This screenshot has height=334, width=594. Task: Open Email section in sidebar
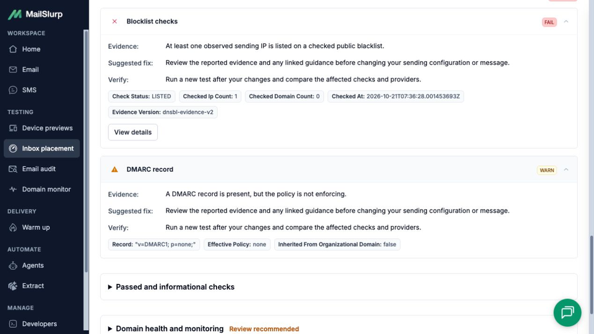click(x=41, y=70)
